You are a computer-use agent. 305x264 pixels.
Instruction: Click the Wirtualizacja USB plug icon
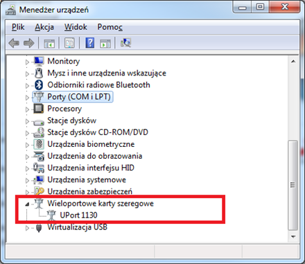(39, 227)
